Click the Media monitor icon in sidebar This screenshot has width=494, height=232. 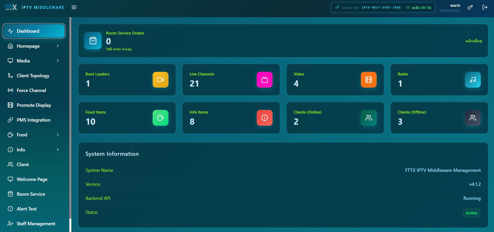coord(10,61)
